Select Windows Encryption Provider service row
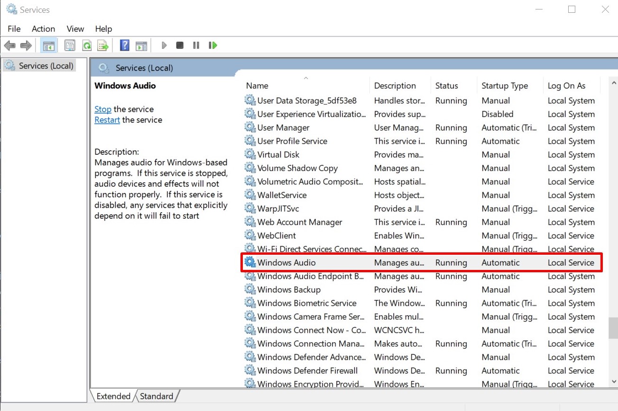Screen dimensions: 618x411 click(x=422, y=384)
